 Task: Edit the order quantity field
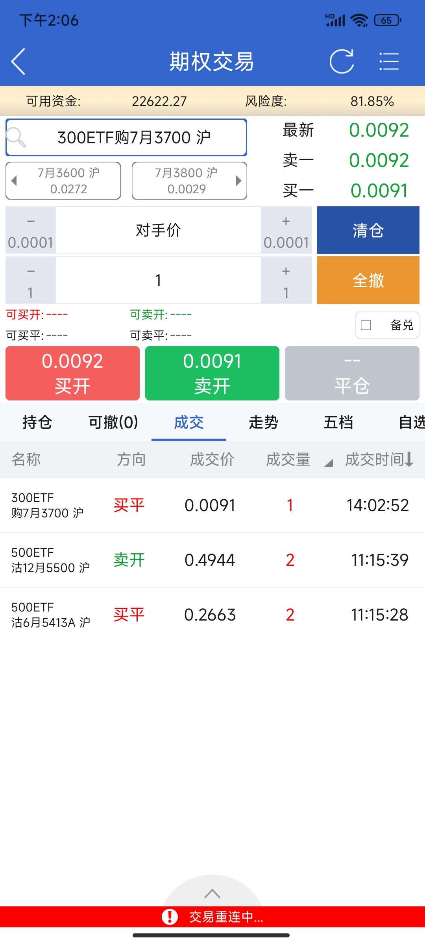click(x=158, y=281)
